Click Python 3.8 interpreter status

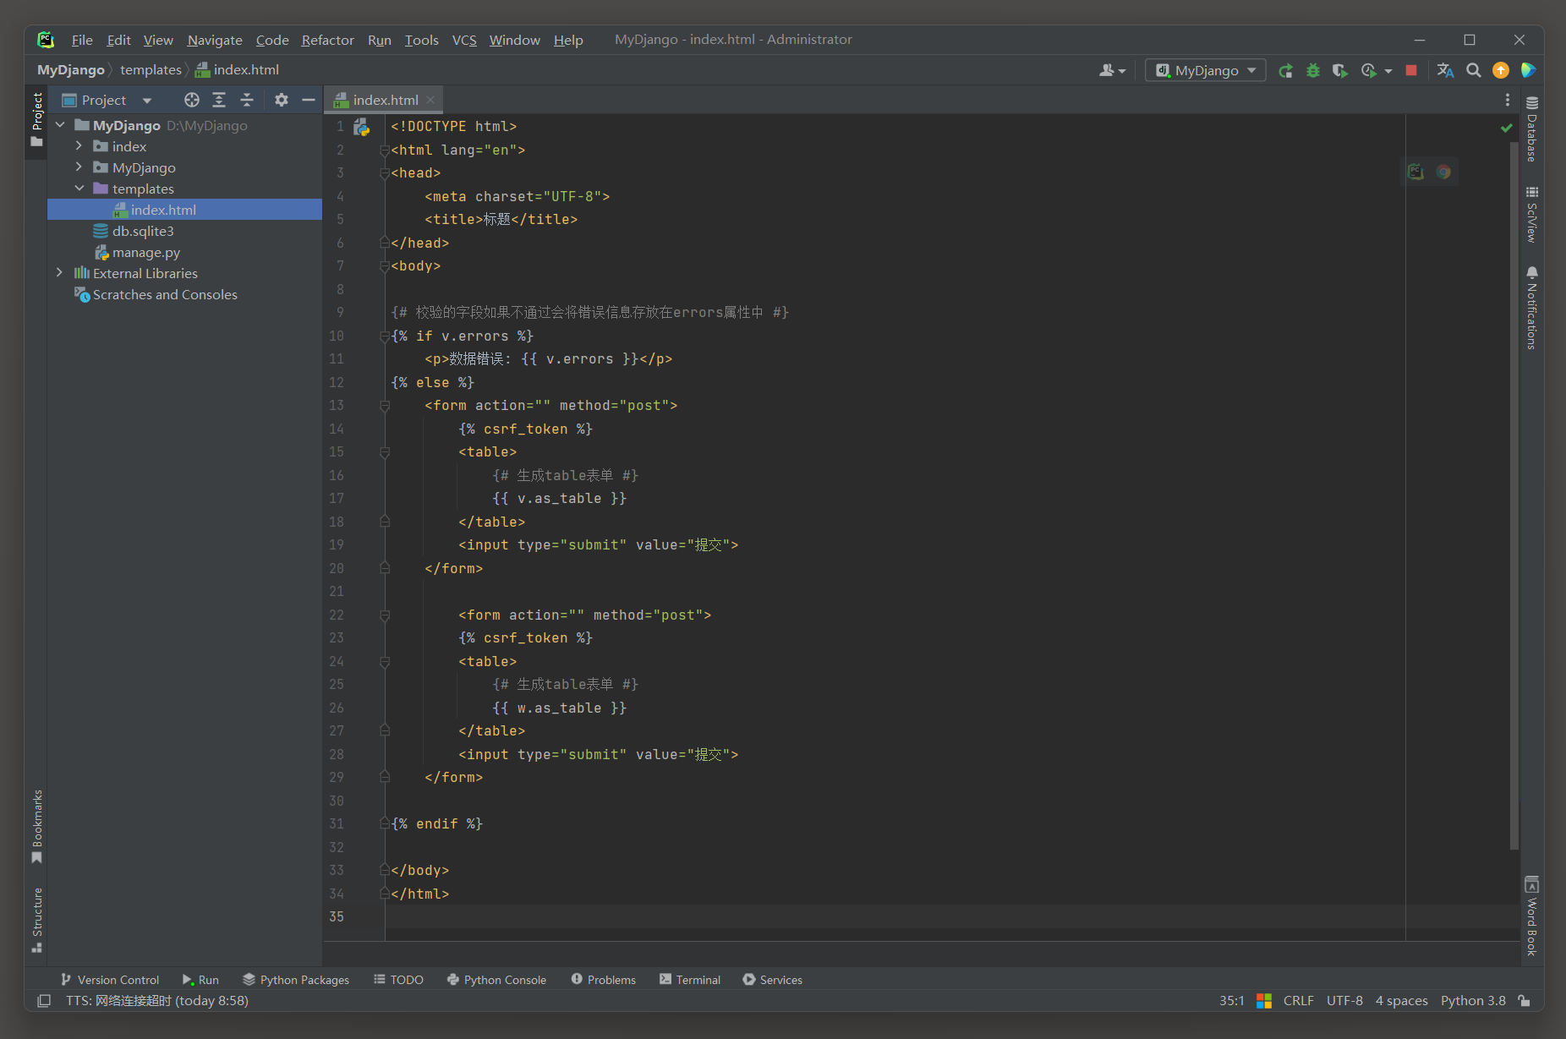[1473, 1001]
